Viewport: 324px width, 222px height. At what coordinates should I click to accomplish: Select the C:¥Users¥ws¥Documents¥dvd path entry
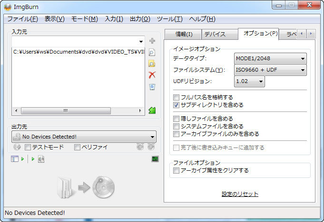(79, 52)
